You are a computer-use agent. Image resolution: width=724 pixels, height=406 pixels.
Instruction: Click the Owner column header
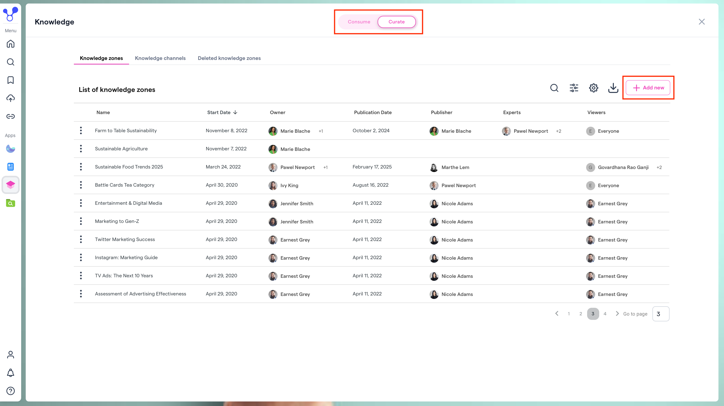click(x=277, y=112)
